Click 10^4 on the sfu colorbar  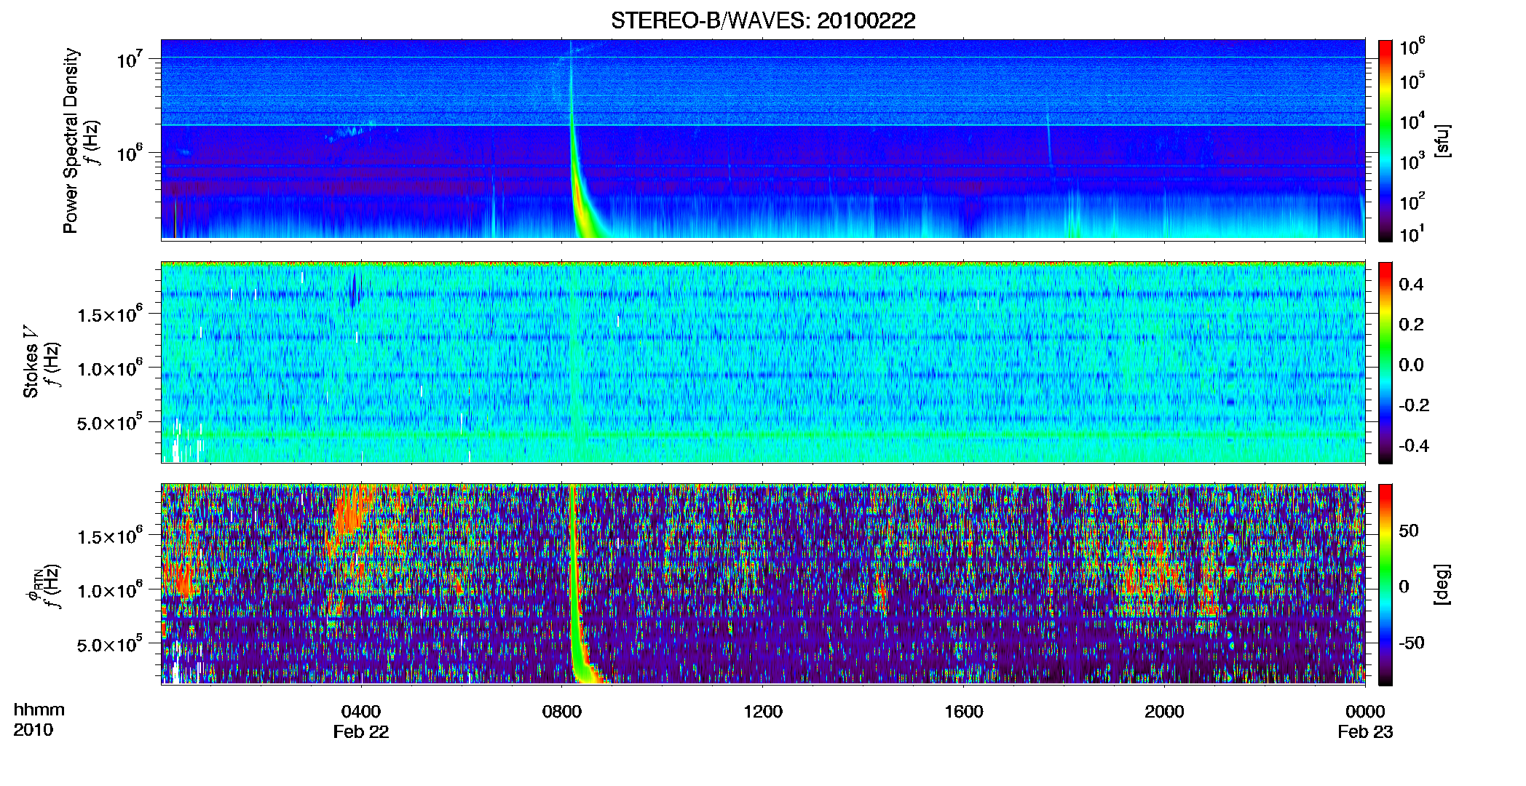(x=1412, y=122)
